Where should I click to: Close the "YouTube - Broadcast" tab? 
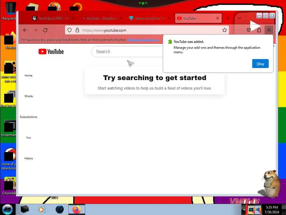(x=121, y=18)
